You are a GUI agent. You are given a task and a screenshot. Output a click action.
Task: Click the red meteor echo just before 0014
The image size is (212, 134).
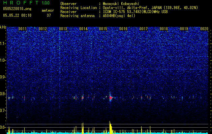[83, 98]
